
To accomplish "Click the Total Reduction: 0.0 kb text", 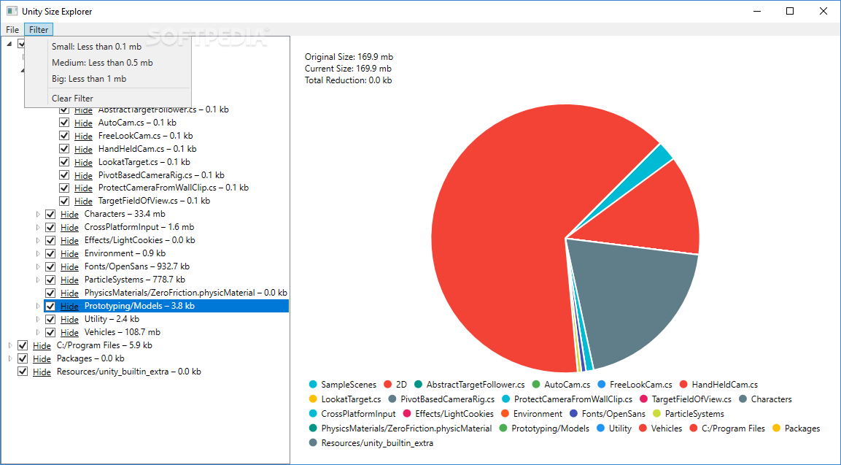I will [x=348, y=80].
